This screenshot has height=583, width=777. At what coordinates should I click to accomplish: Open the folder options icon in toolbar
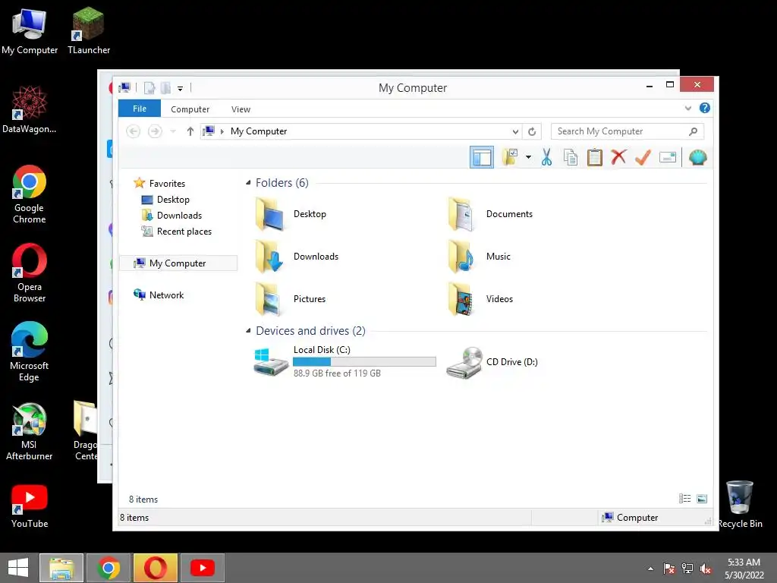coord(510,157)
